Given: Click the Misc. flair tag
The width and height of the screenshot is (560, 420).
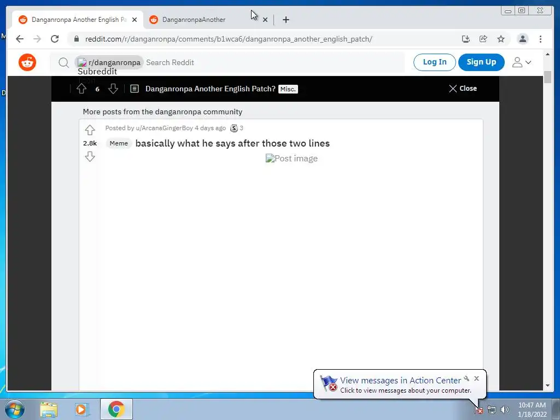Looking at the screenshot, I should click(288, 89).
